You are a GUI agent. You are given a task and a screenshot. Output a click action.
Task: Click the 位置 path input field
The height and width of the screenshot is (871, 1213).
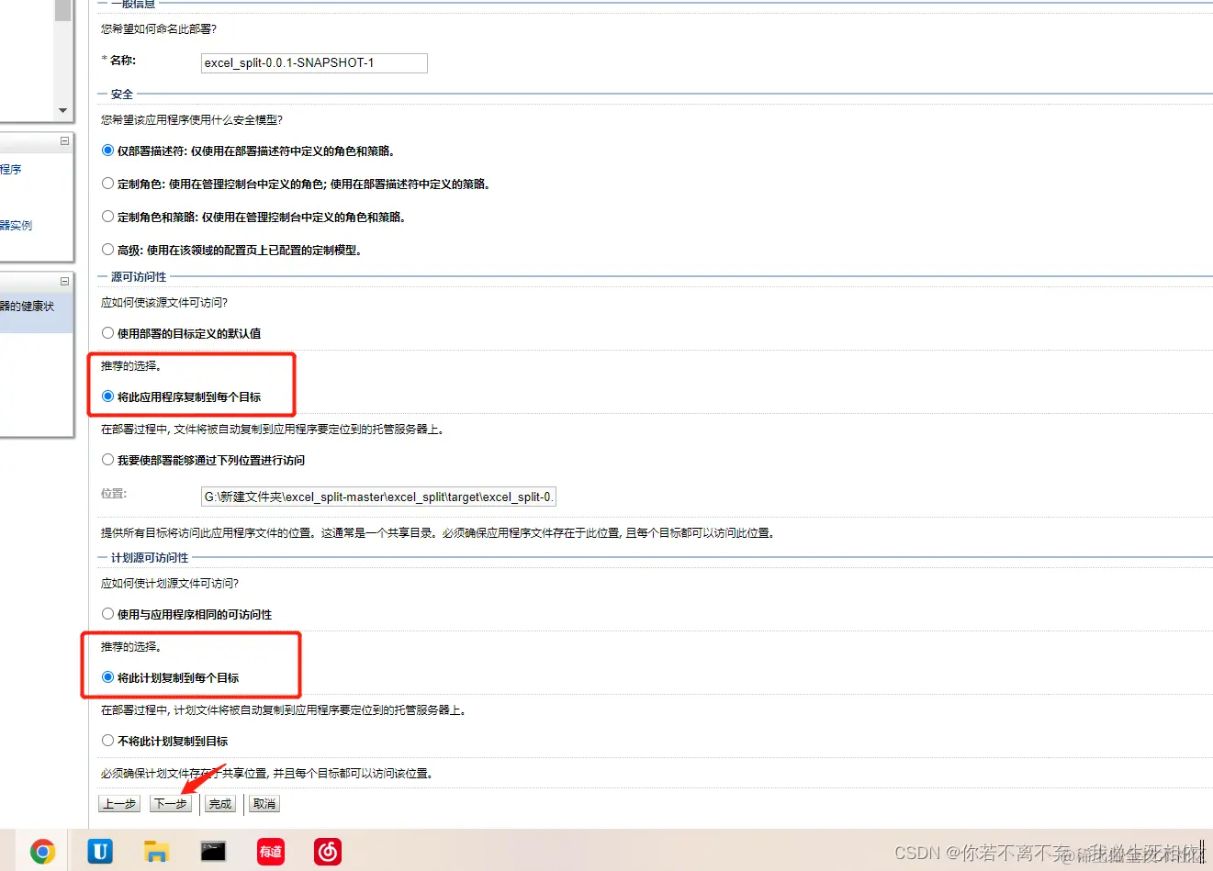tap(378, 497)
